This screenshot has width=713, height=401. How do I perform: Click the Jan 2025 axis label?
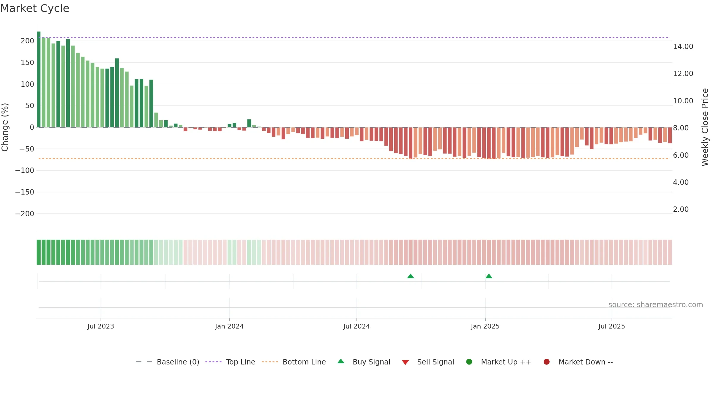pyautogui.click(x=485, y=326)
